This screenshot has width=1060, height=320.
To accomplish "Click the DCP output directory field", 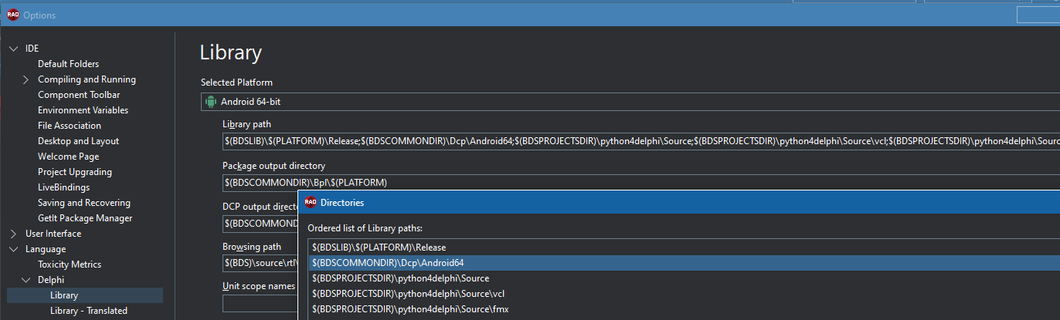I will coord(260,224).
